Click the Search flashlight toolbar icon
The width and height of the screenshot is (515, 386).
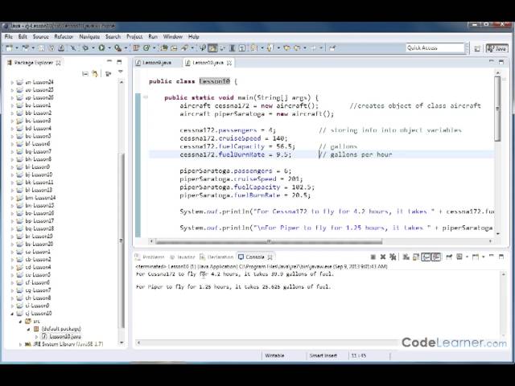185,48
